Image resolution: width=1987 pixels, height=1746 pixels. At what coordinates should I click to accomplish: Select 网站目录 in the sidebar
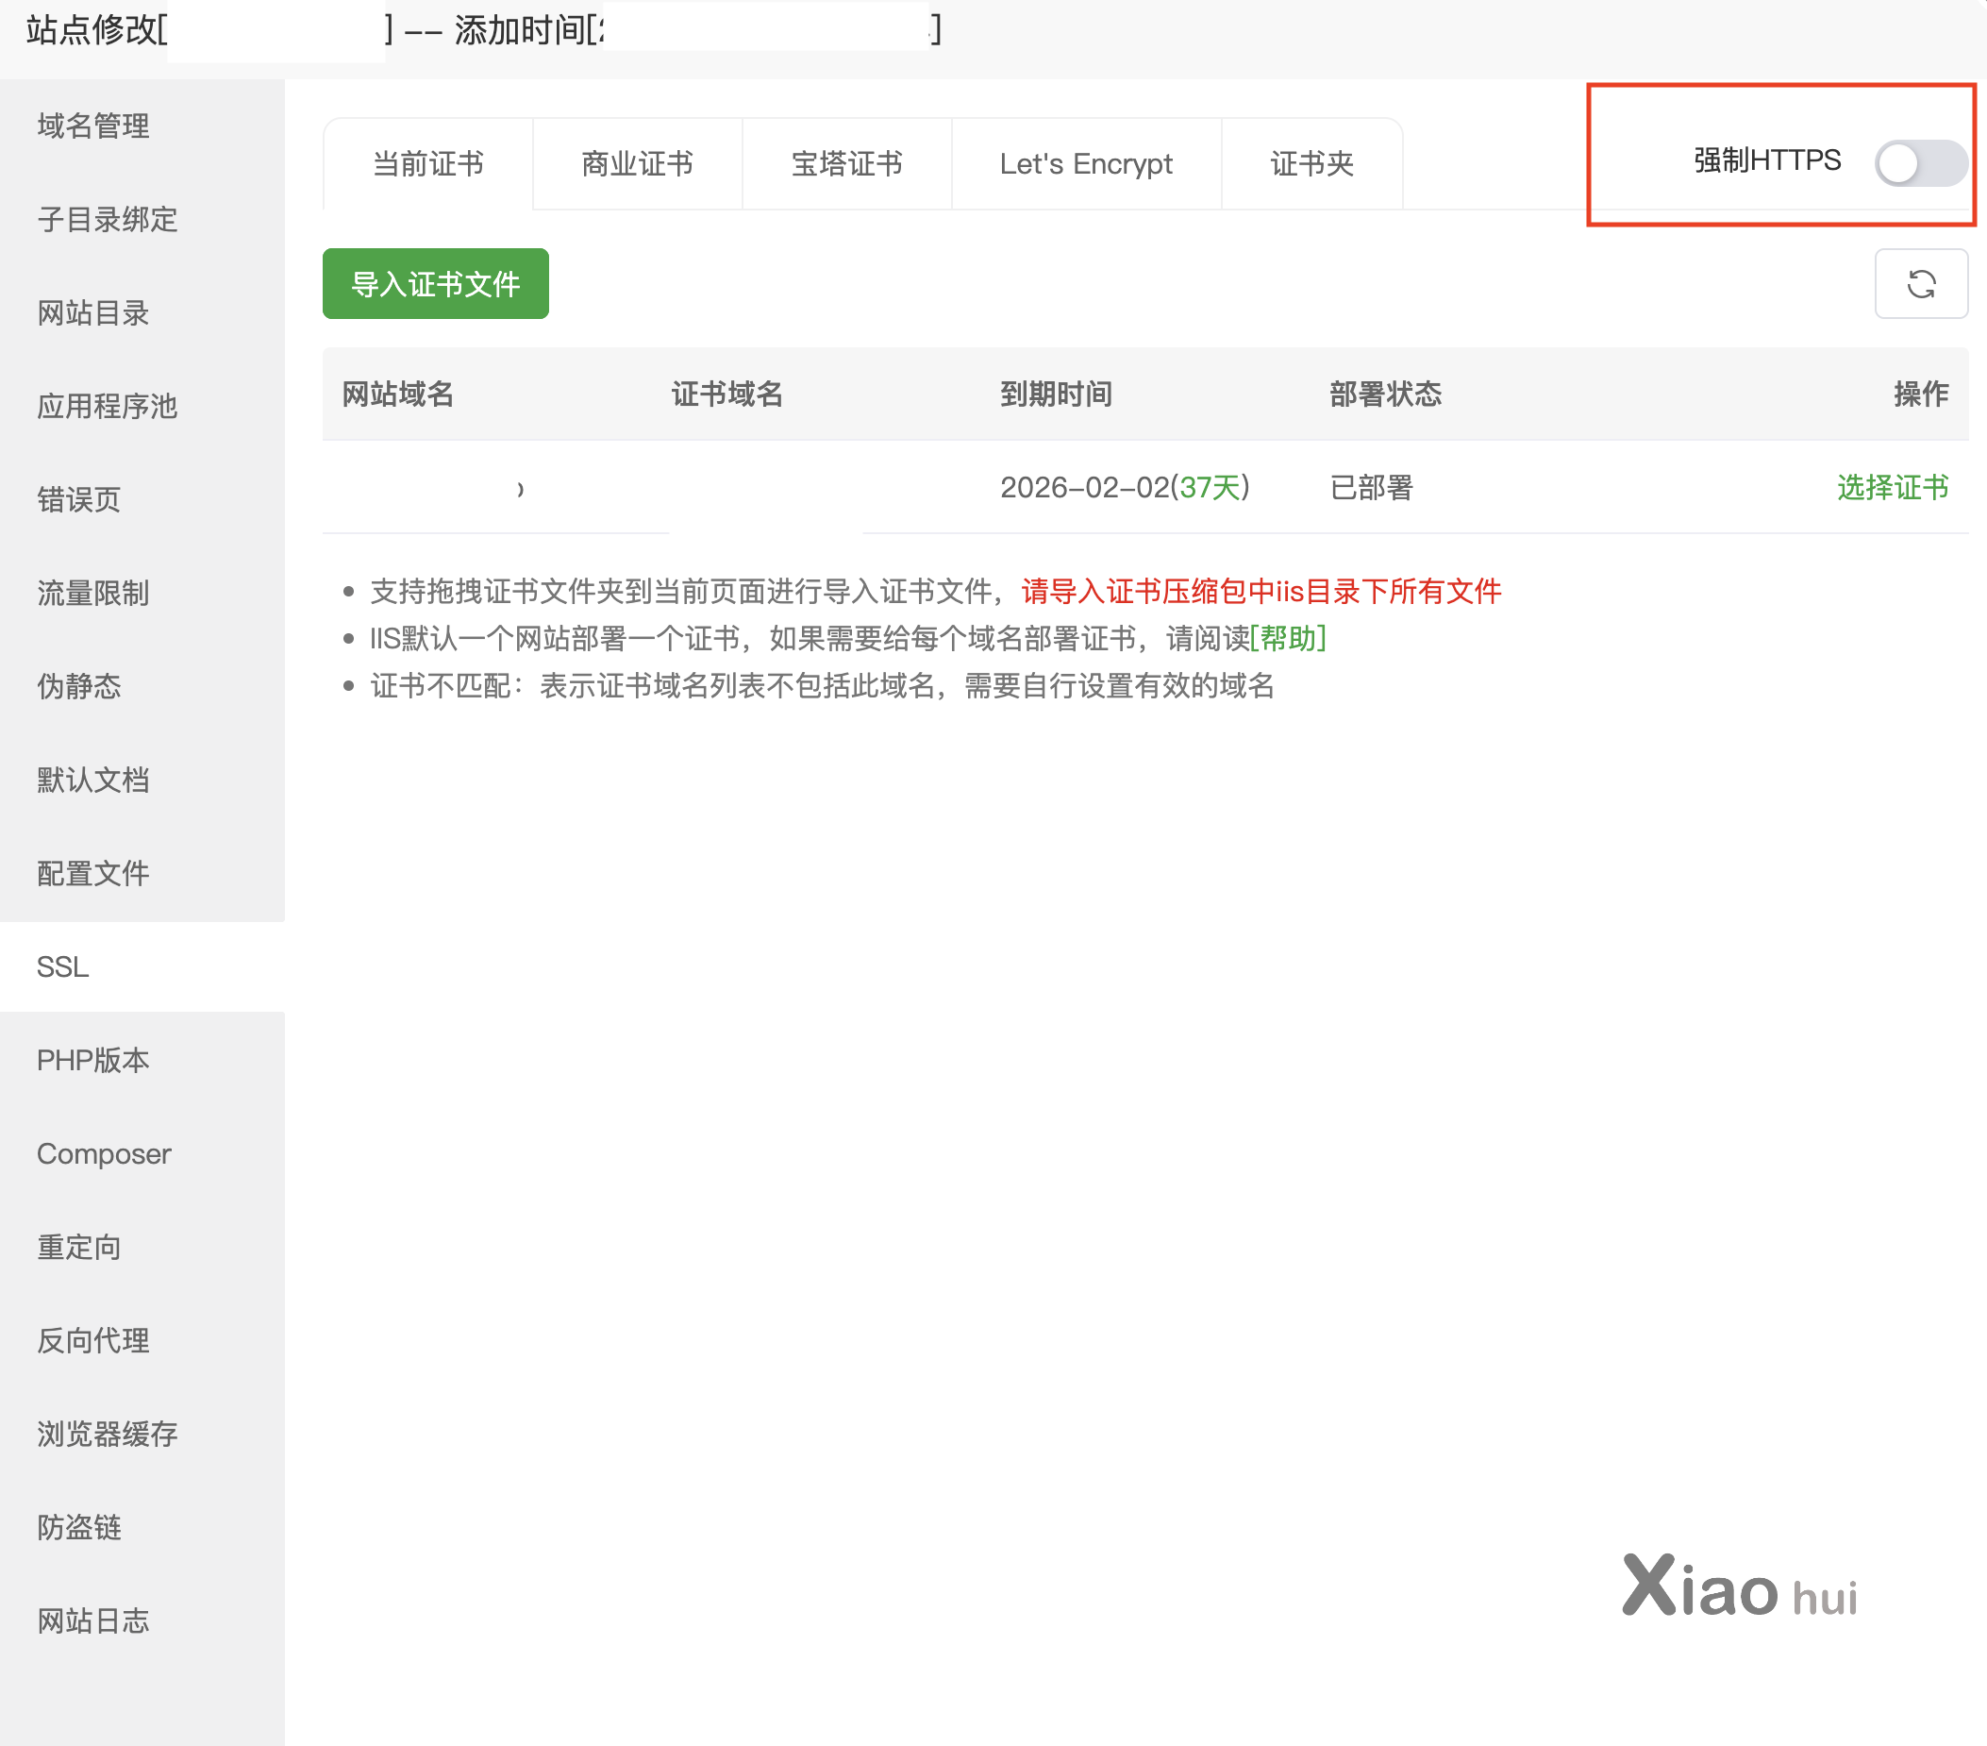(x=93, y=312)
